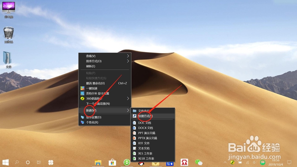
Task: Create a new RTF 文件
Action: [x=153, y=143]
